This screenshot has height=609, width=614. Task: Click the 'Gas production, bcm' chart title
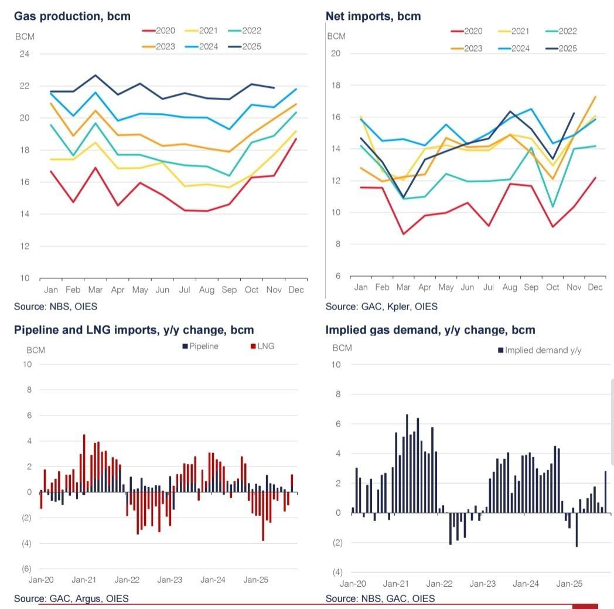coord(72,16)
